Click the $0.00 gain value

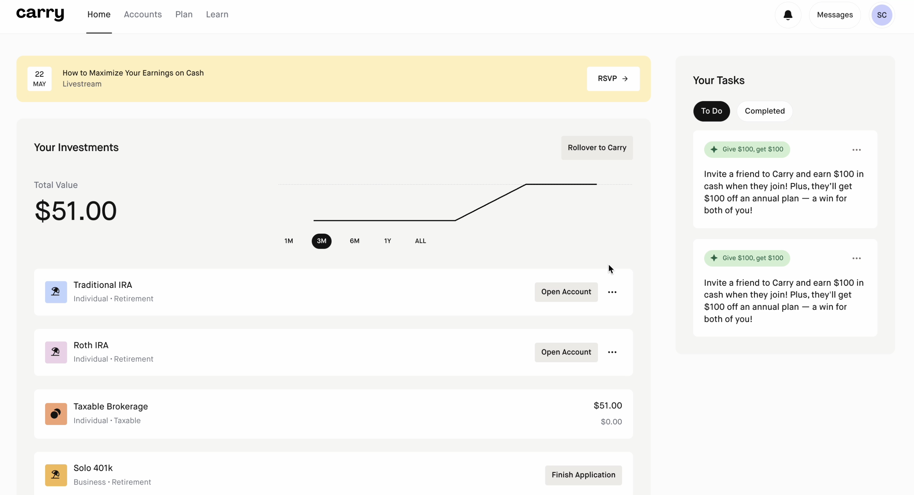coord(611,422)
